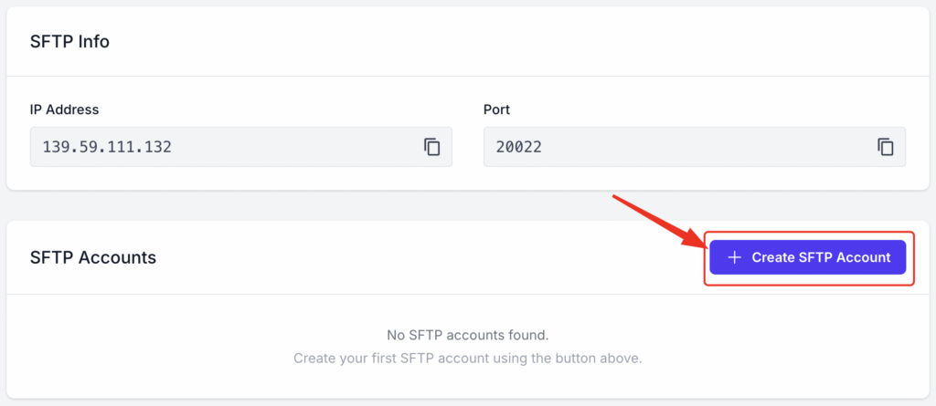
Task: Click the Port label
Action: coord(496,109)
